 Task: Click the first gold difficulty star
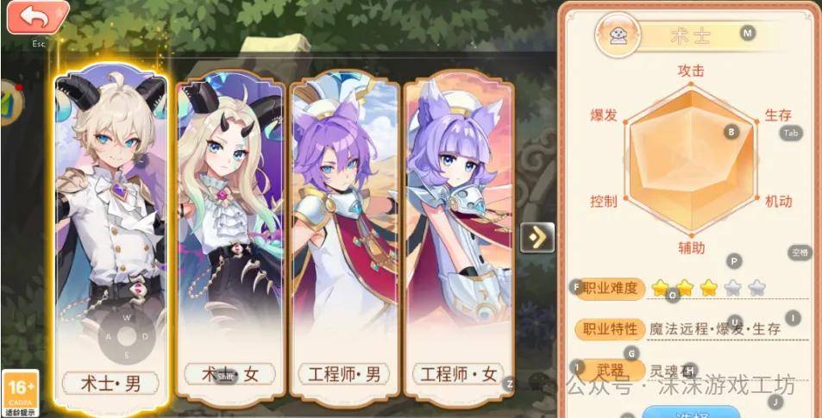coord(660,287)
